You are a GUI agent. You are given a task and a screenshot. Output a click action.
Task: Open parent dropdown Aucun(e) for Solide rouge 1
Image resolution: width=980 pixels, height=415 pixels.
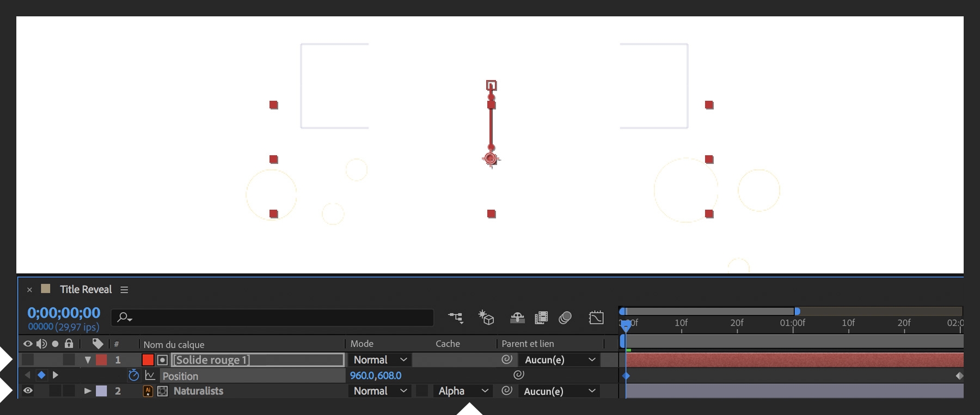pos(559,359)
